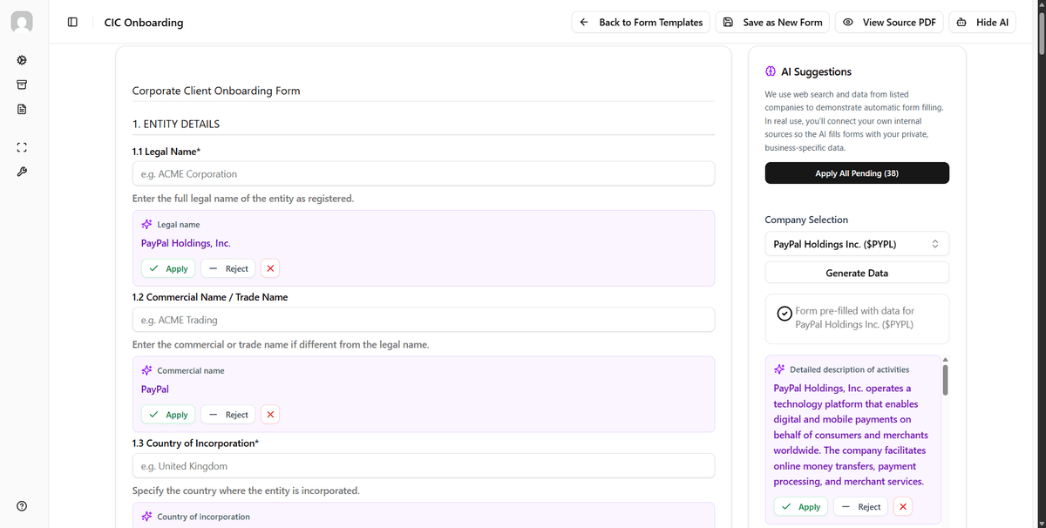This screenshot has height=528, width=1046.
Task: Click the 'AI Suggestions' panel title
Action: point(817,72)
